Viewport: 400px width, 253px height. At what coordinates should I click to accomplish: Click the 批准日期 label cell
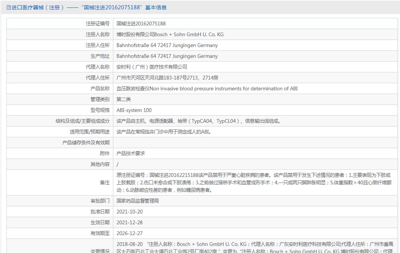60,212
